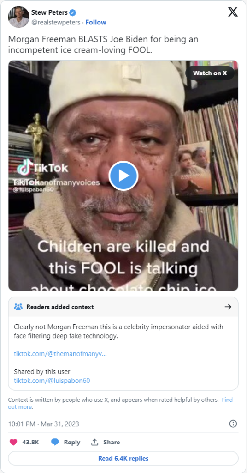Click the Follow link

(96, 22)
